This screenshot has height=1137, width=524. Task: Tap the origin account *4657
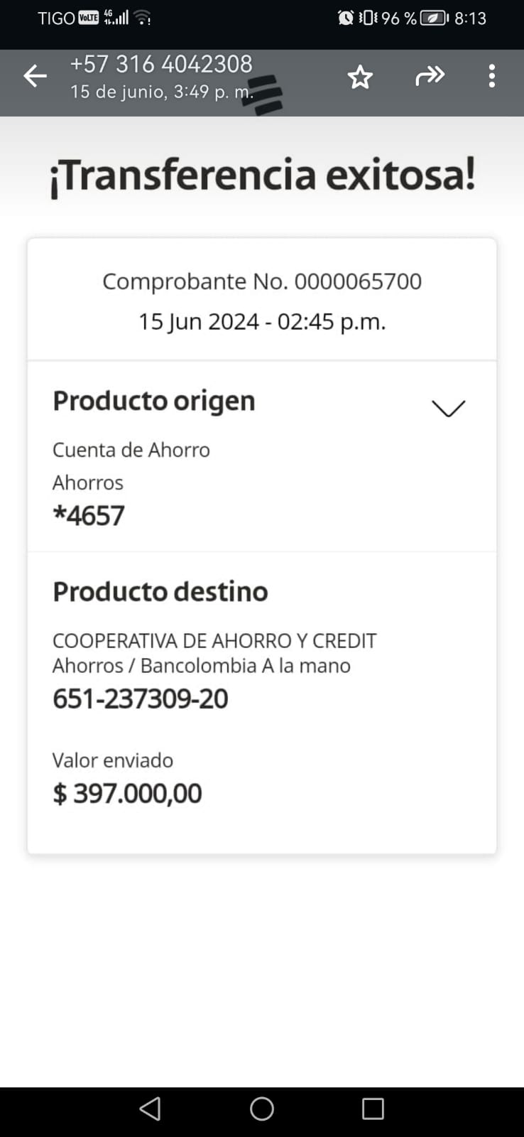coord(89,515)
